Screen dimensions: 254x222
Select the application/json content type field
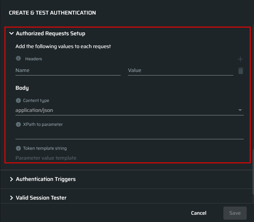click(129, 110)
